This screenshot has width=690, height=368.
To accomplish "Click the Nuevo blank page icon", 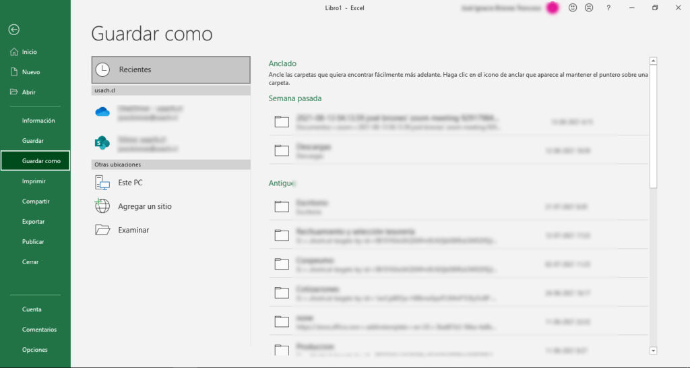I will tap(14, 72).
